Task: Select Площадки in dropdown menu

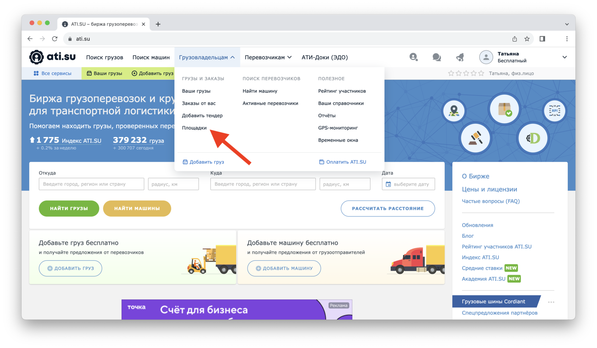Action: pyautogui.click(x=194, y=128)
